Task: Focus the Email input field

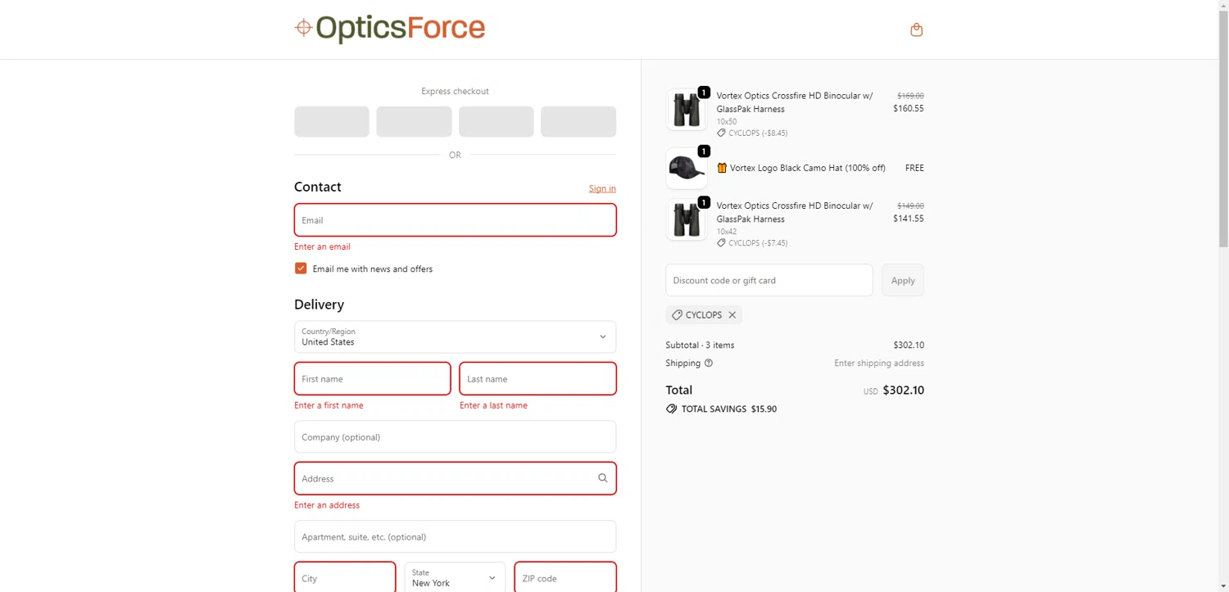Action: coord(455,220)
